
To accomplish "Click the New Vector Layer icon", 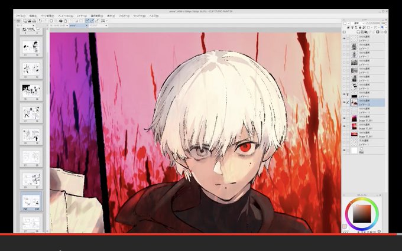I will [x=362, y=32].
